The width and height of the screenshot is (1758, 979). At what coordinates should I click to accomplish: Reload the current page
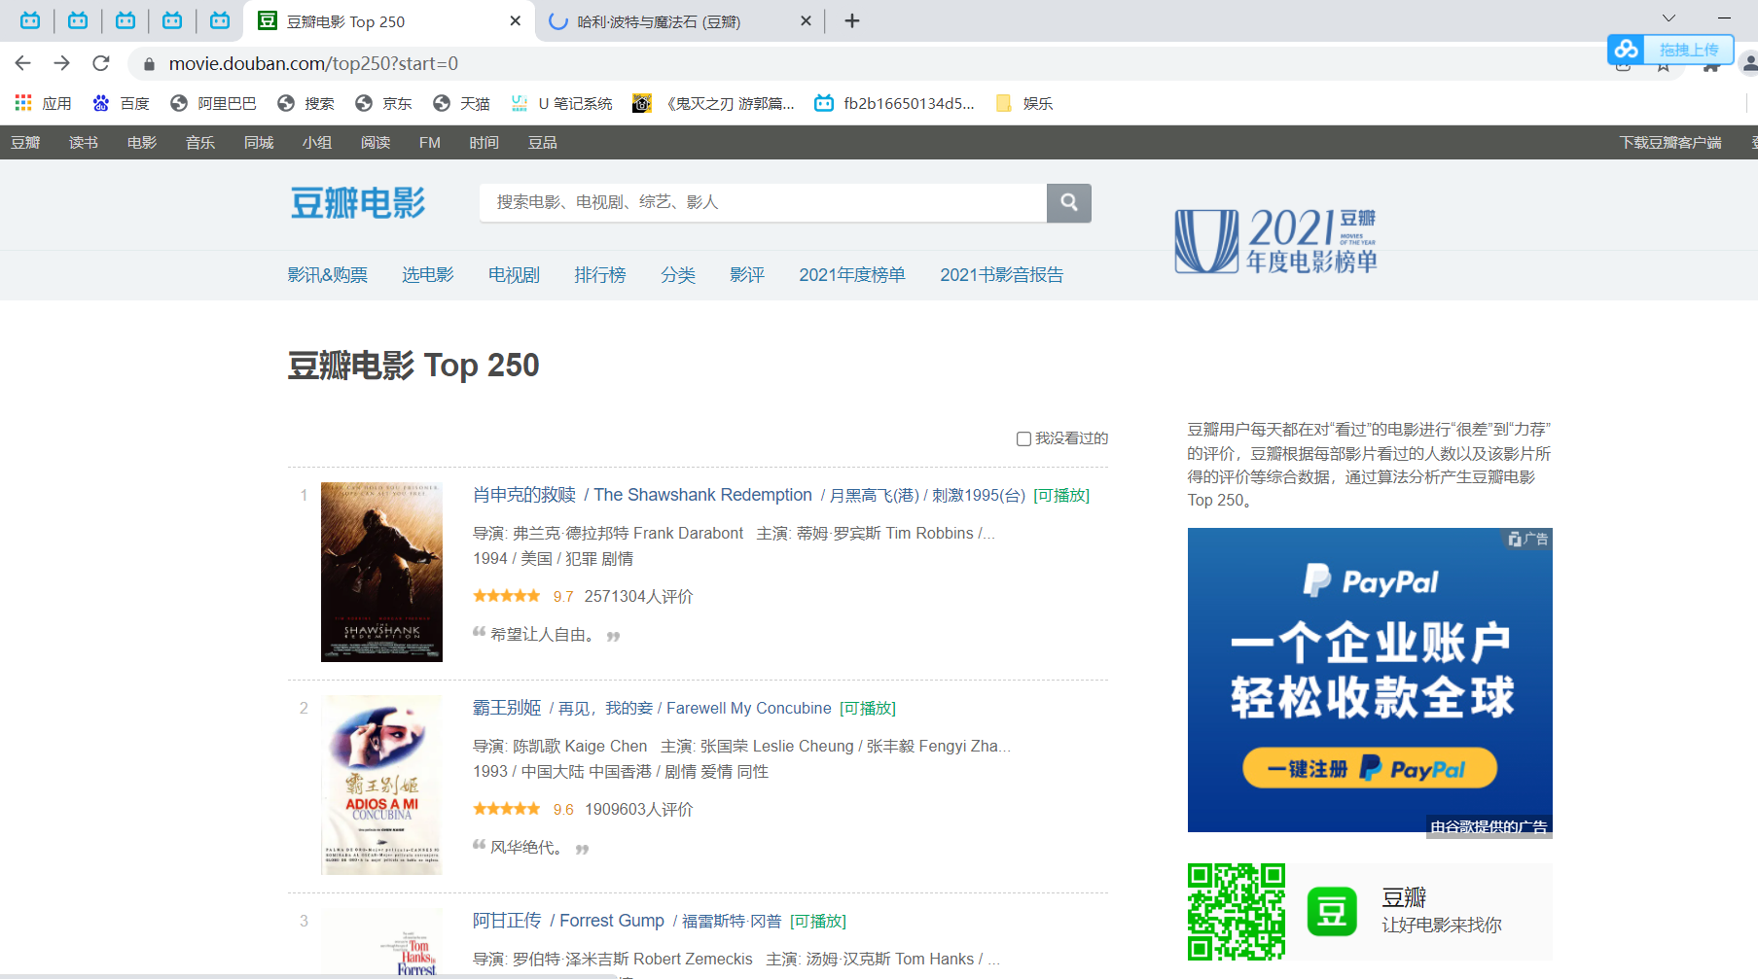[x=101, y=63]
